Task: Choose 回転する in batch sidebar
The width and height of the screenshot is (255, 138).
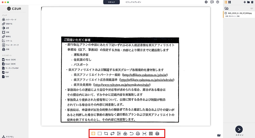Action: [7, 24]
